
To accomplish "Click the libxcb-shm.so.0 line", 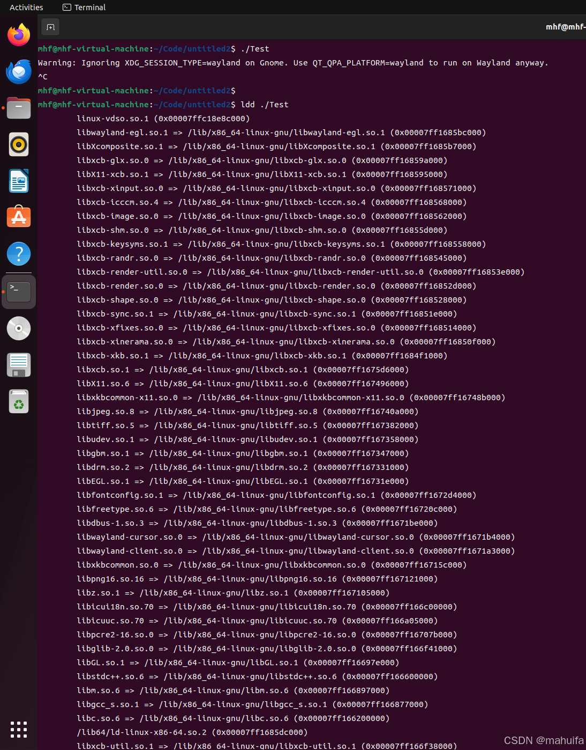I will click(262, 230).
